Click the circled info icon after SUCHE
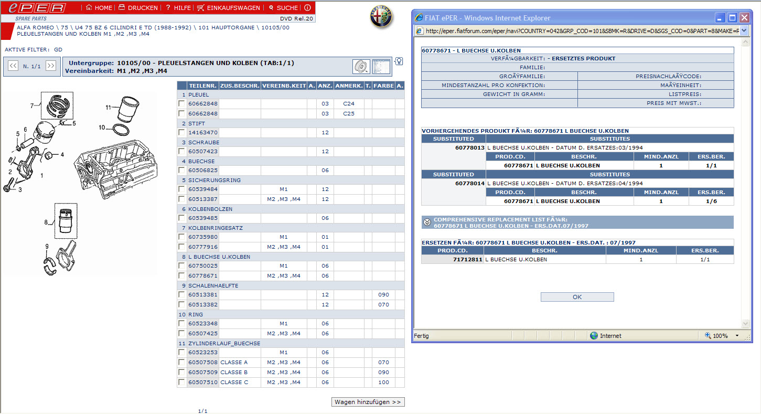The height and width of the screenshot is (414, 761). [307, 8]
